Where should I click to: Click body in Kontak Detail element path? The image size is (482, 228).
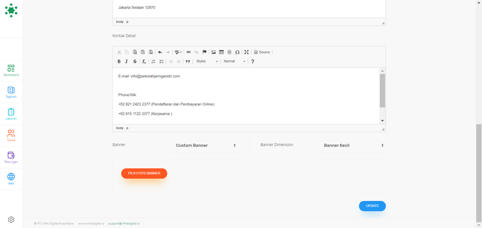click(x=119, y=128)
